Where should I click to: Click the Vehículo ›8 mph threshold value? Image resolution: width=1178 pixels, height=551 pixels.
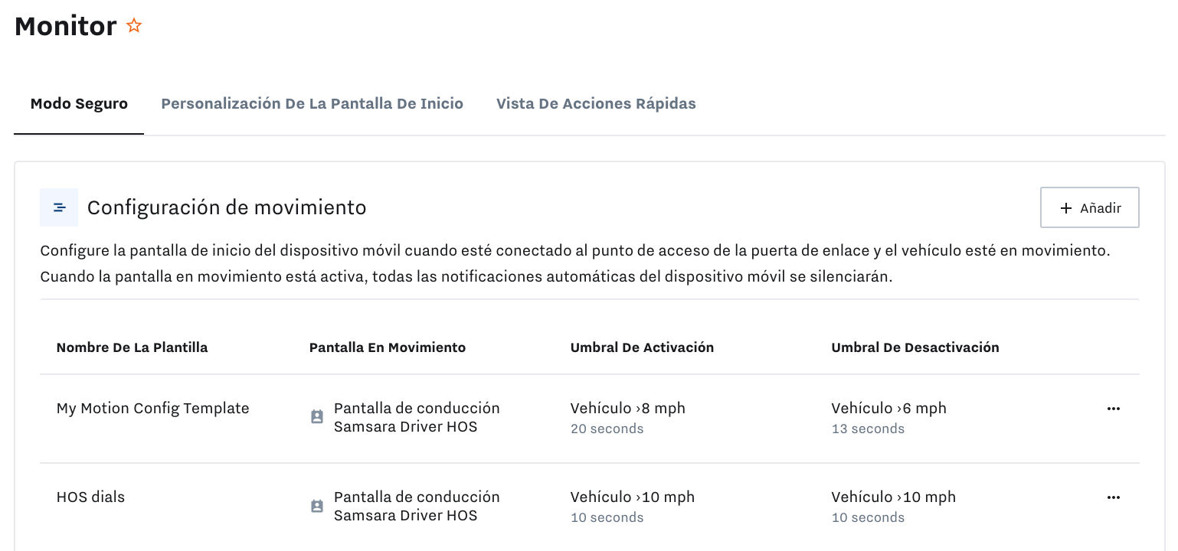(627, 408)
